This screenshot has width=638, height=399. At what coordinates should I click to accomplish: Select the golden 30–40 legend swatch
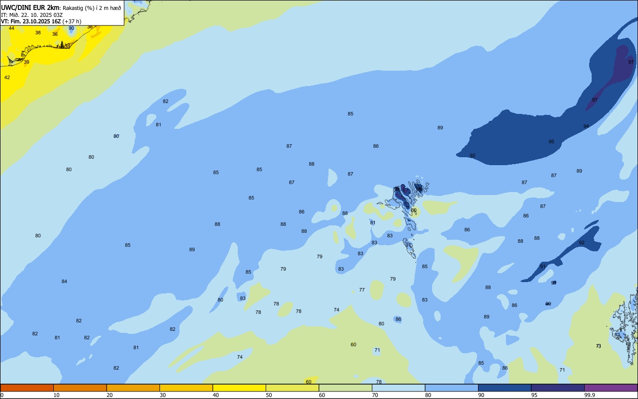pyautogui.click(x=186, y=388)
